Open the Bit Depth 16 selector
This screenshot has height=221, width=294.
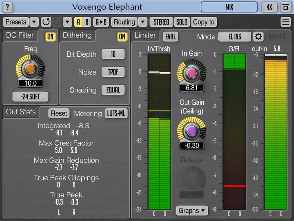point(113,54)
